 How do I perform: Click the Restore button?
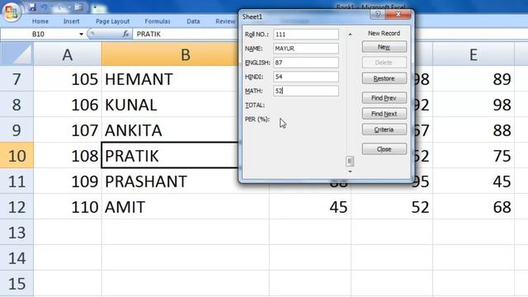384,78
